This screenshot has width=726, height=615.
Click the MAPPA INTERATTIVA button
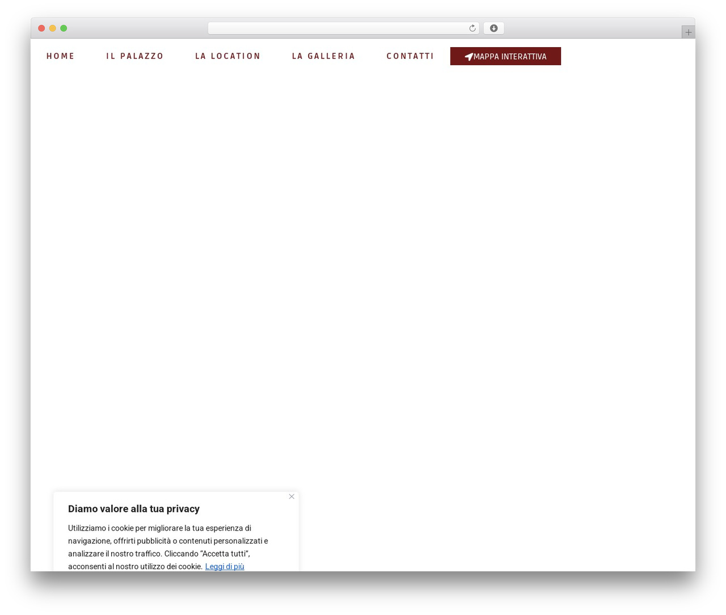point(505,56)
